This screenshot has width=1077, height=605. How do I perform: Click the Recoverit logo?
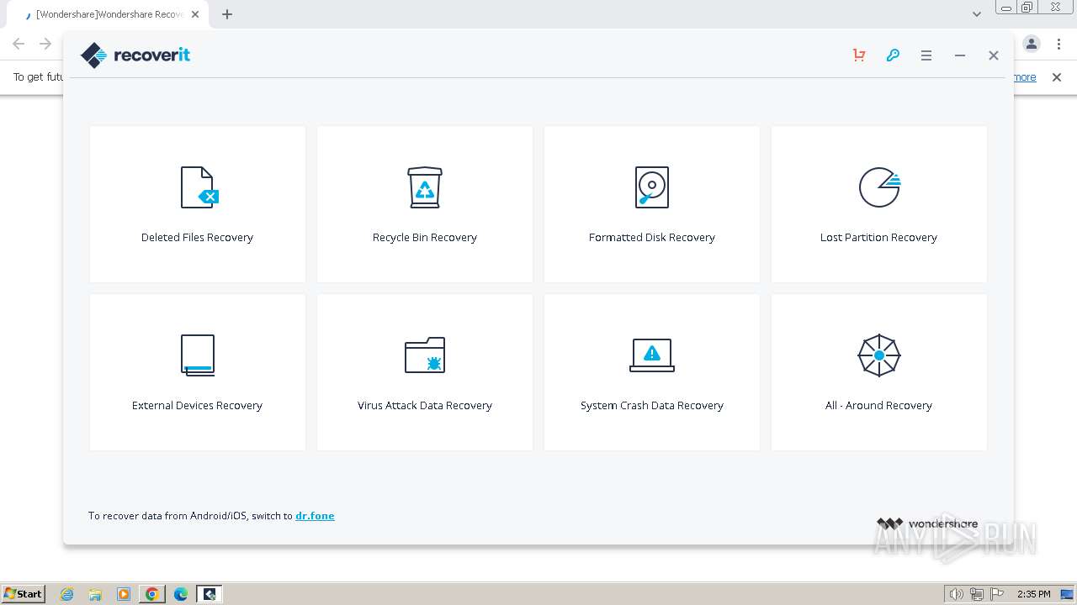(135, 55)
